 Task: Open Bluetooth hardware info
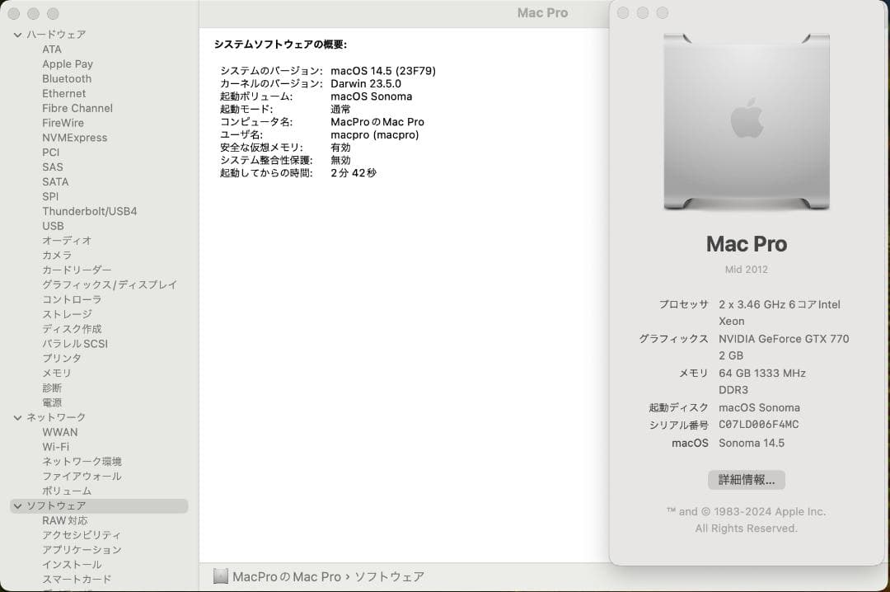[x=67, y=79]
